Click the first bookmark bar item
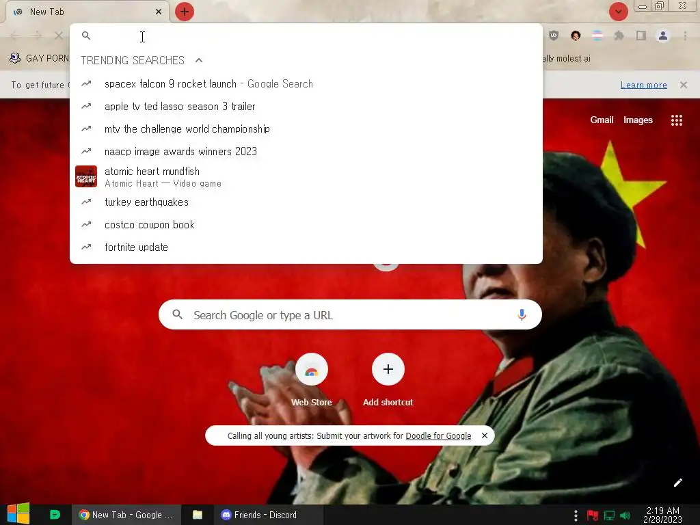The height and width of the screenshot is (525, 700). point(39,58)
